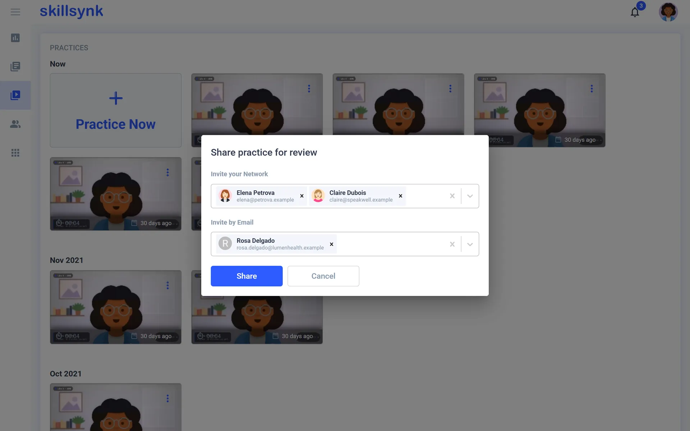Expand the Invite your Network dropdown
Screen dimensions: 690x431
(x=470, y=196)
